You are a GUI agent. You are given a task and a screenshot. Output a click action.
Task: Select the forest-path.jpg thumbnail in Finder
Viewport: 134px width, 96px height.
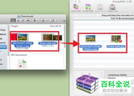pyautogui.click(x=48, y=37)
